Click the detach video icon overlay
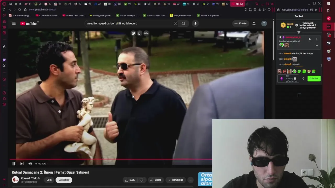 (x=139, y=33)
